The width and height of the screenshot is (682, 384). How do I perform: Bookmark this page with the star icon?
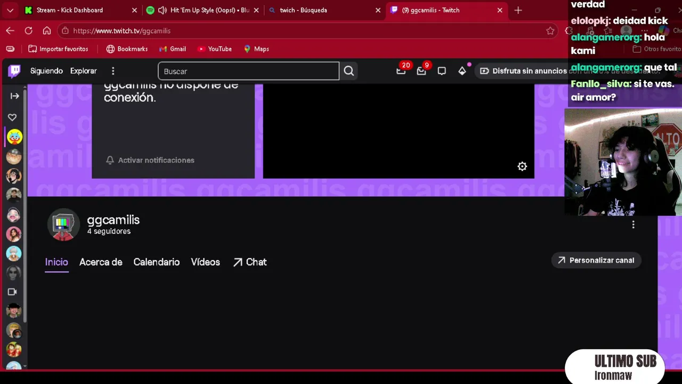click(x=550, y=31)
